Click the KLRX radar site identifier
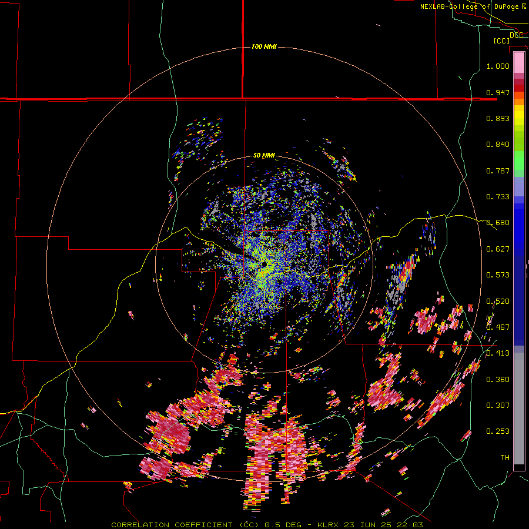 pos(329,525)
